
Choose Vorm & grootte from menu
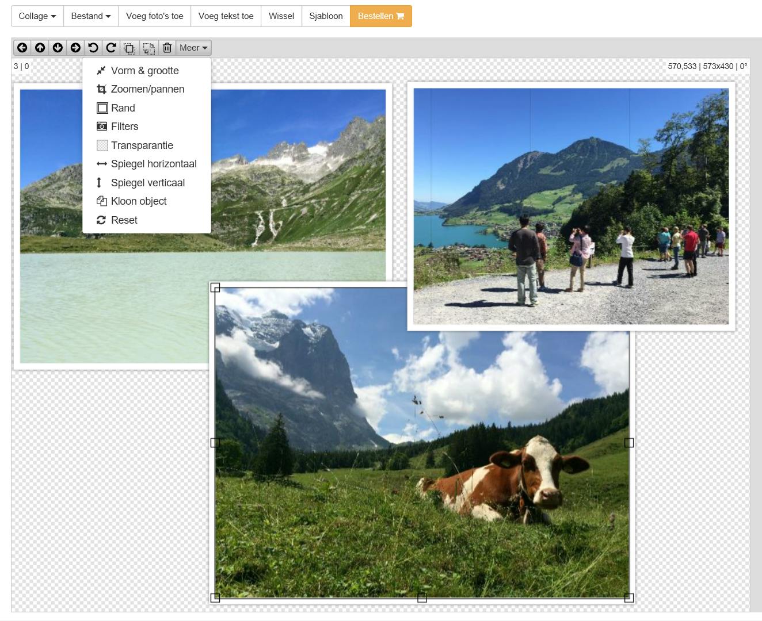(147, 71)
